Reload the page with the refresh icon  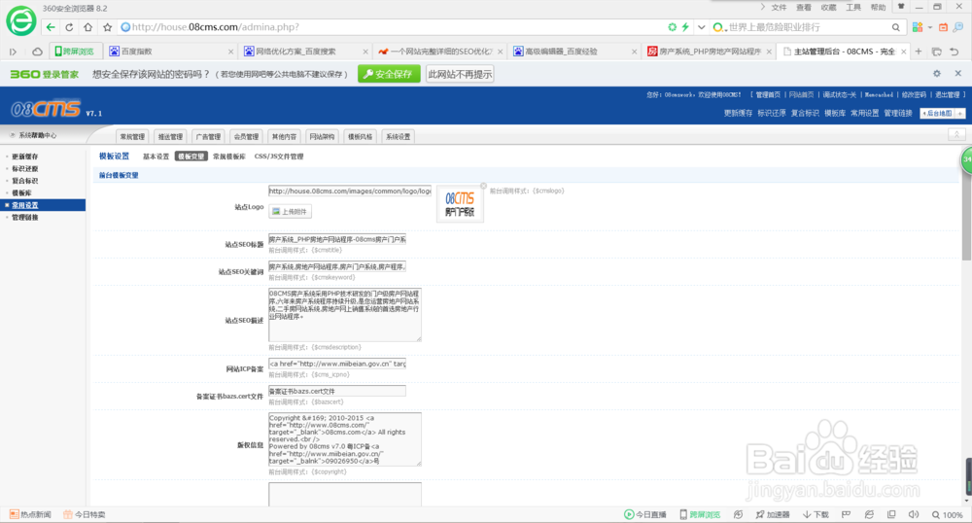69,27
